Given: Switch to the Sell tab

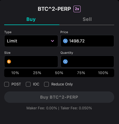Looking at the screenshot, I should pos(87,19).
